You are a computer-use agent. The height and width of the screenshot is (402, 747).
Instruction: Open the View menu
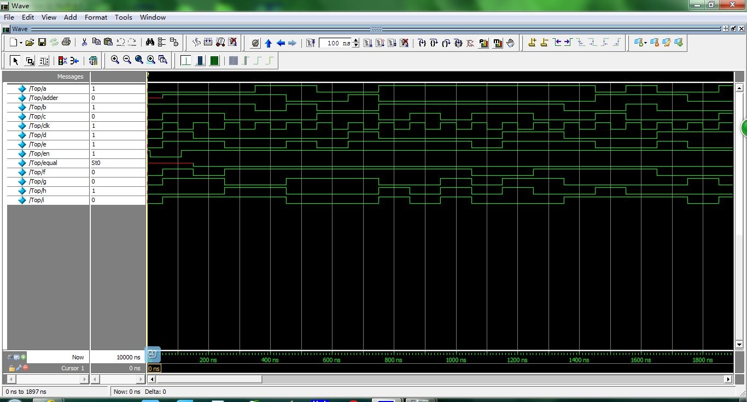49,17
